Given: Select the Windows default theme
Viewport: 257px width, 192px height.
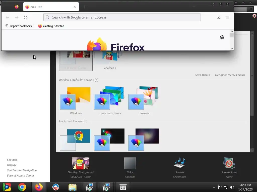Looking at the screenshot, I should (76, 101).
